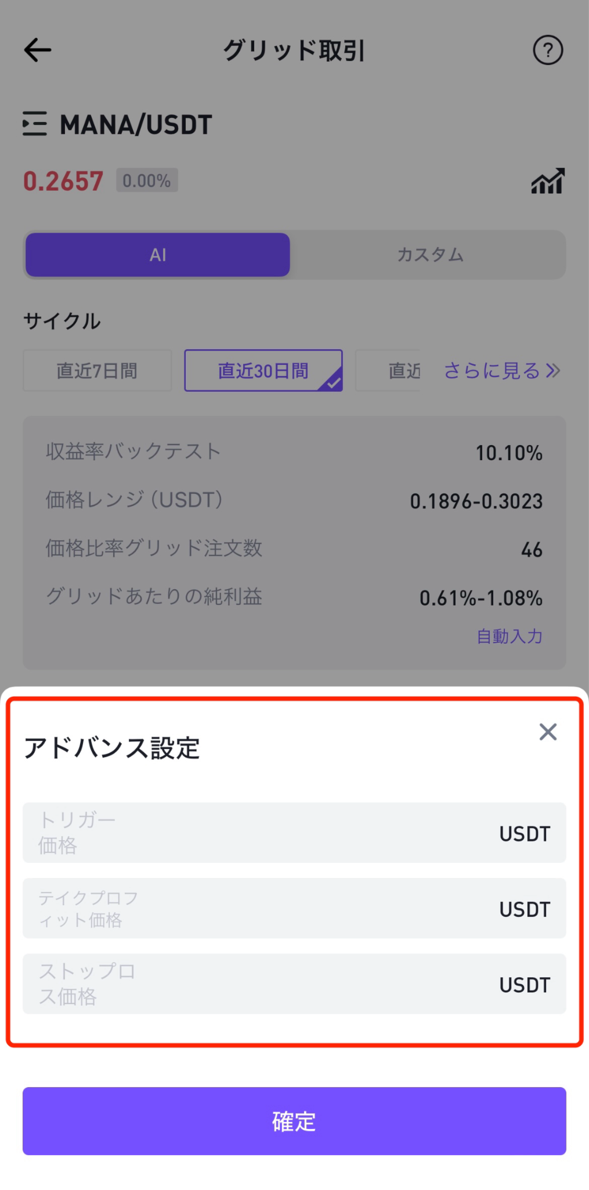Select the AI mode tab
Viewport: 589px width, 1190px height.
(158, 255)
